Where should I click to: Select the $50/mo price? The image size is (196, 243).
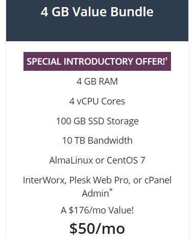(97, 229)
